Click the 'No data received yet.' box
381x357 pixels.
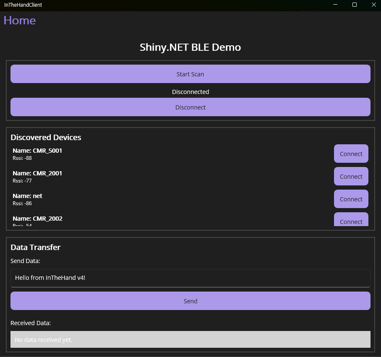[190, 339]
